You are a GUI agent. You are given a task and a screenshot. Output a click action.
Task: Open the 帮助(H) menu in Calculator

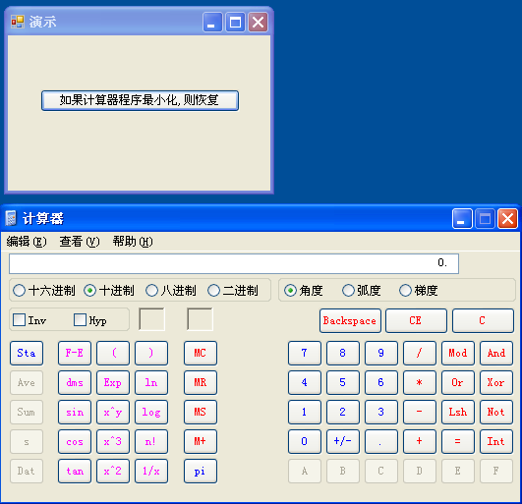133,242
